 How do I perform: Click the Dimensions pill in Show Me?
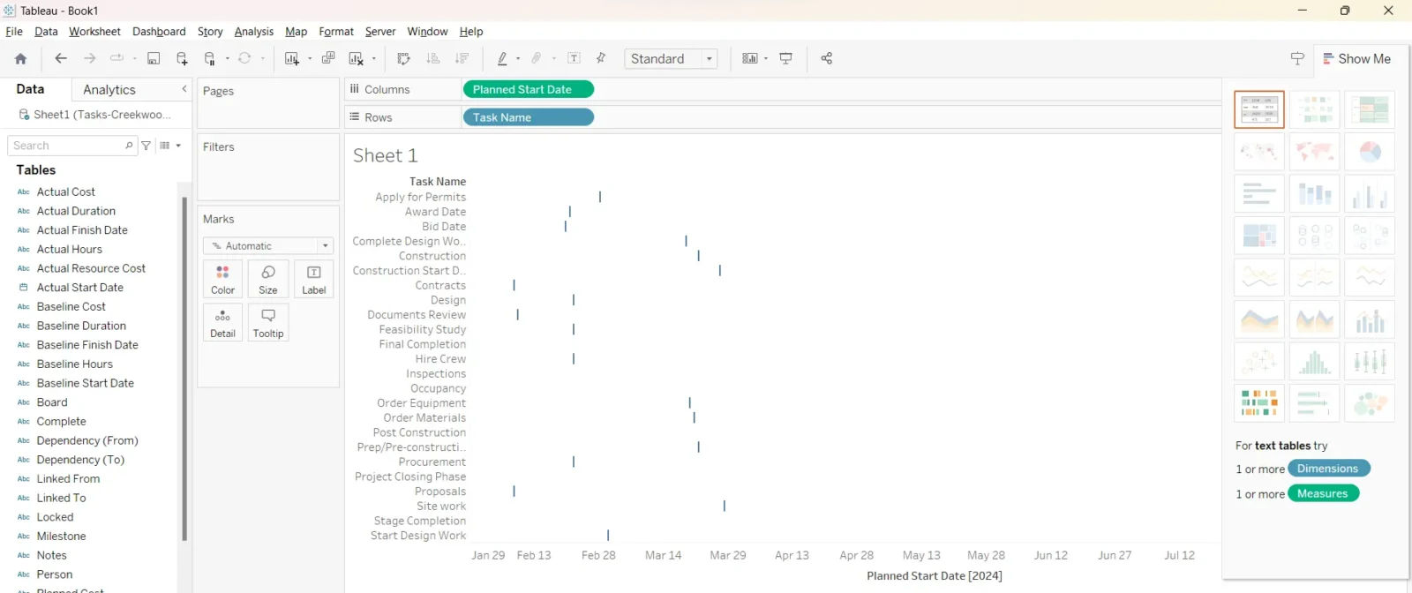tap(1328, 469)
